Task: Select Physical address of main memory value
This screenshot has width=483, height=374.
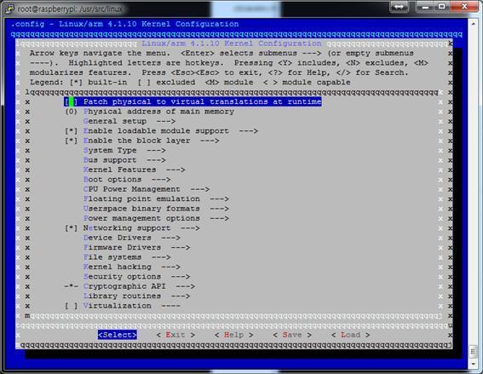Action: coord(72,112)
